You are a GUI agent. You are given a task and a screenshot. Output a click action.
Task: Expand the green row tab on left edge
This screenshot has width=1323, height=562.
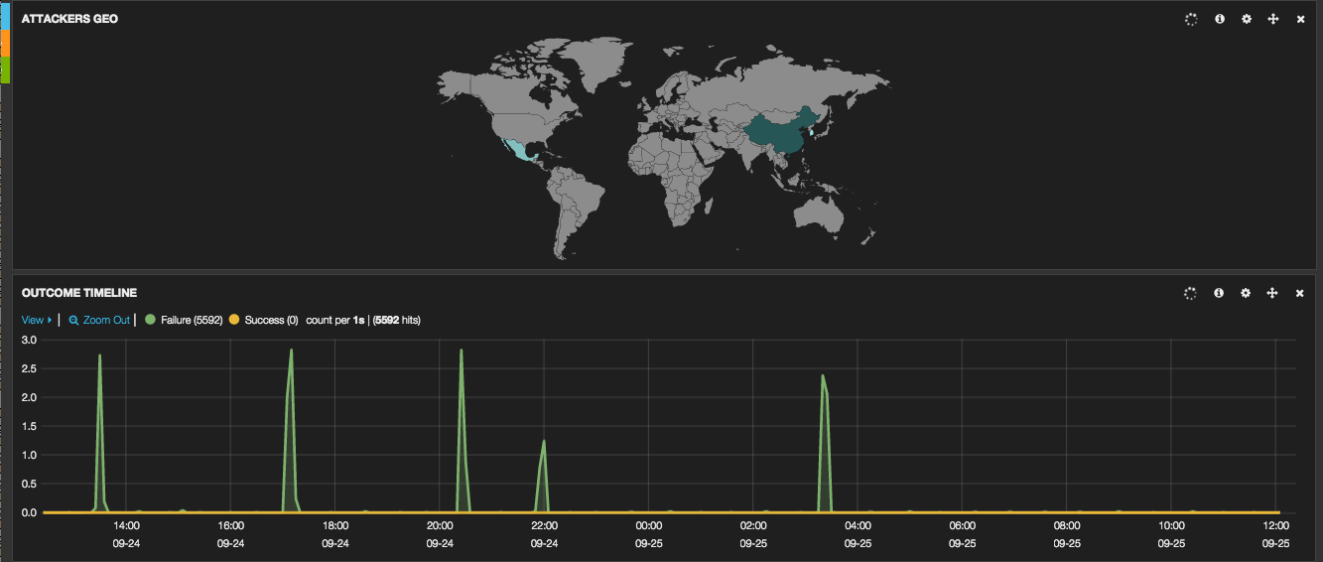tap(5, 70)
